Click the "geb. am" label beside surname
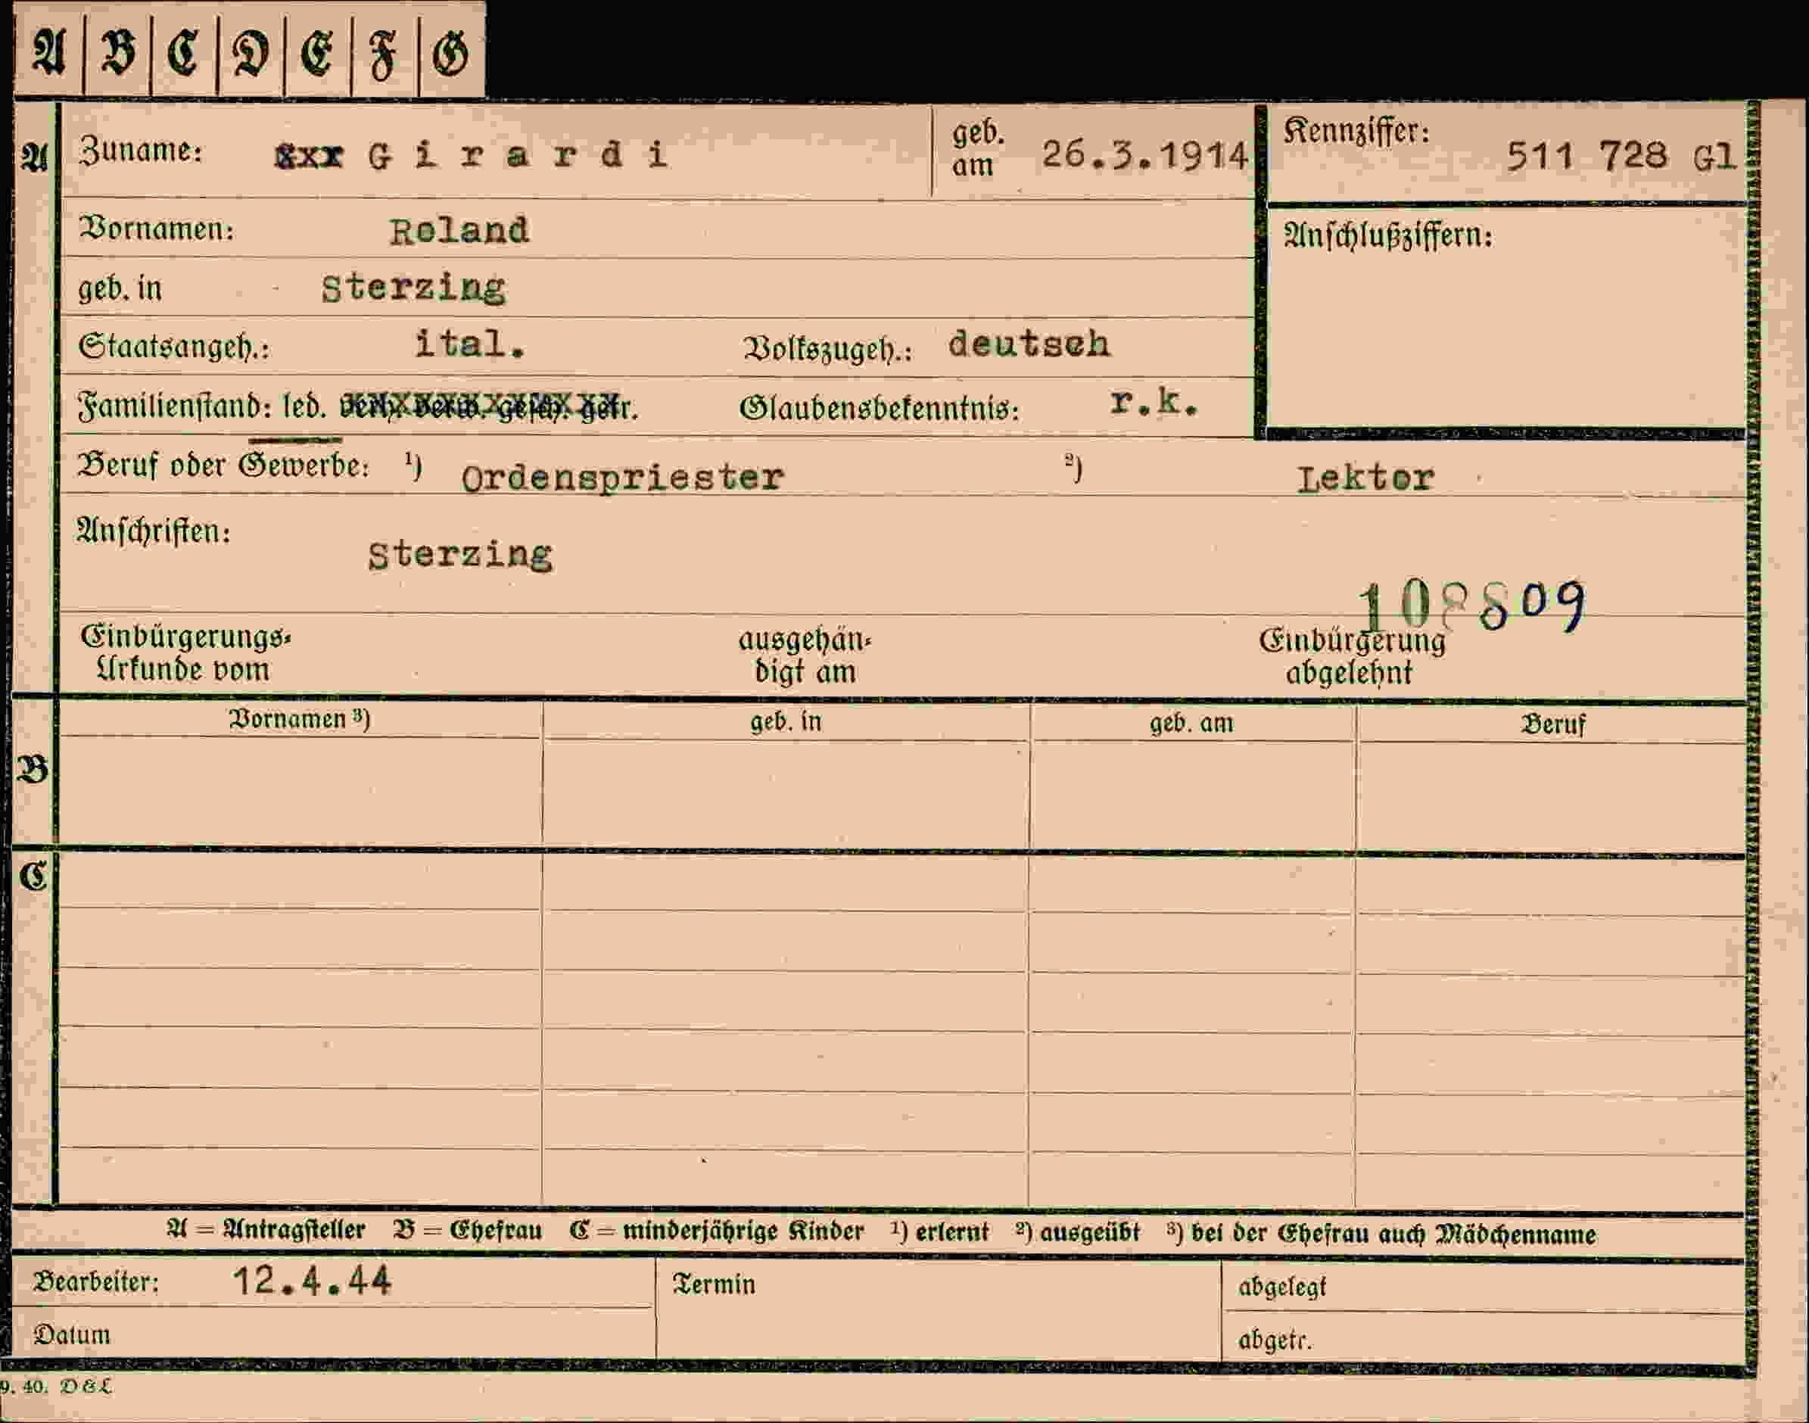The image size is (1809, 1423). 978,148
